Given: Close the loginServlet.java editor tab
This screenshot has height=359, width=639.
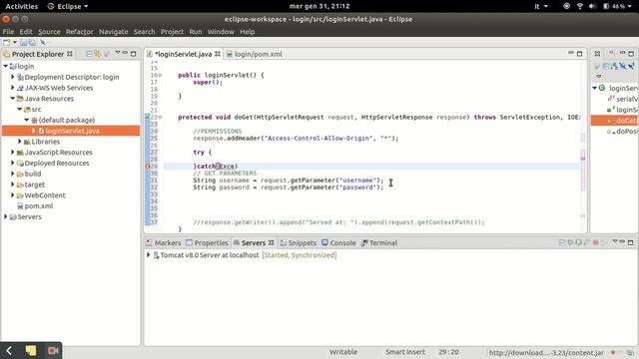Looking at the screenshot, I should tap(218, 54).
